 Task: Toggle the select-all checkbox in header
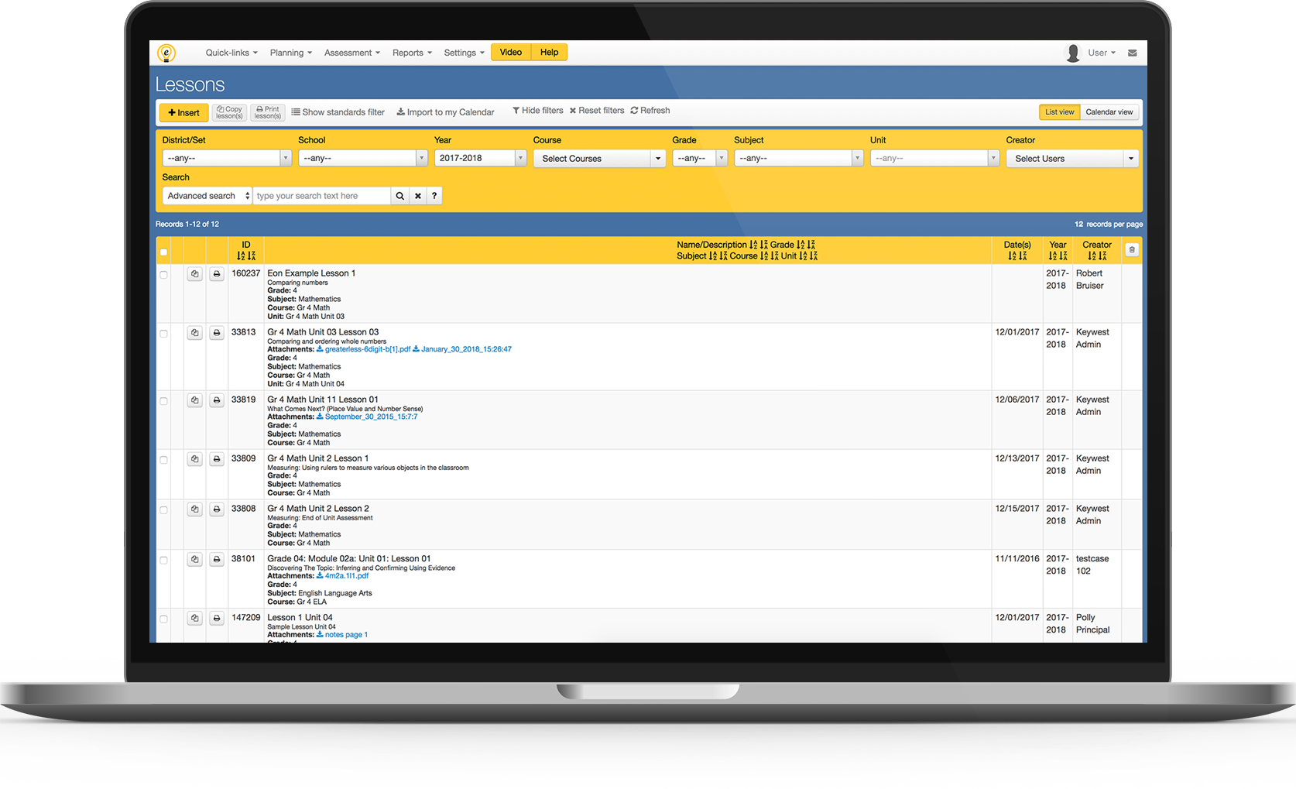163,252
